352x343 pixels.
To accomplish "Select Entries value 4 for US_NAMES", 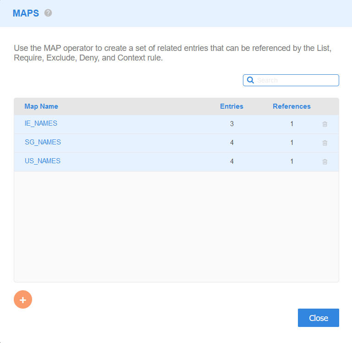I will (x=232, y=161).
